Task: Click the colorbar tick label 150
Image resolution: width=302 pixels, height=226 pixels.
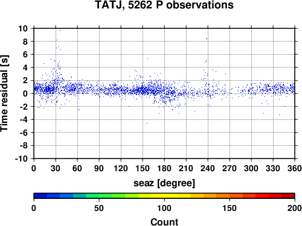Action: (230, 209)
